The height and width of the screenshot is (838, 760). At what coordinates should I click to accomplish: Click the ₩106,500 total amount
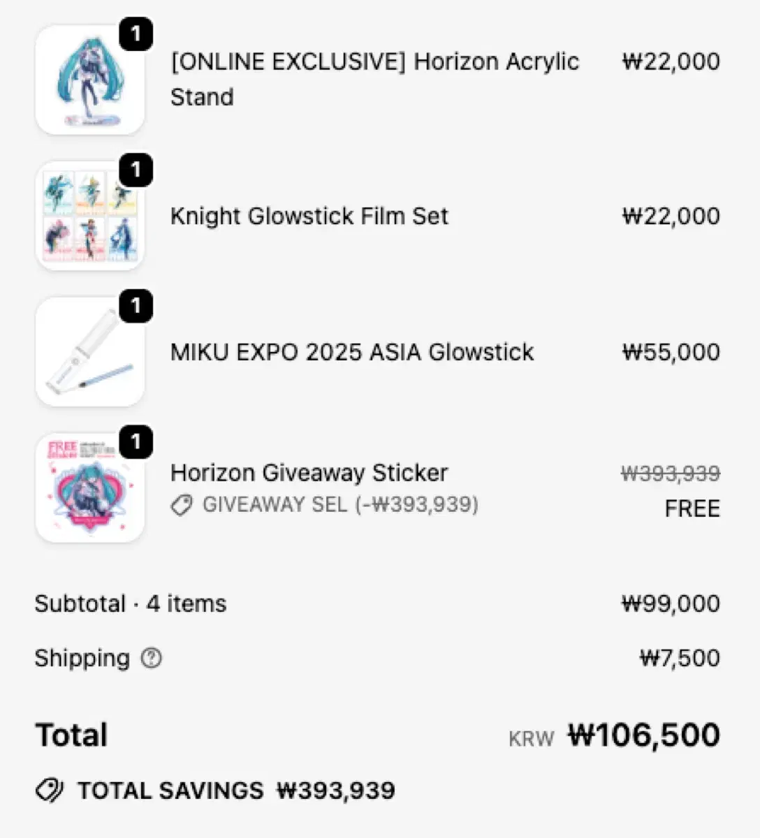coord(643,735)
